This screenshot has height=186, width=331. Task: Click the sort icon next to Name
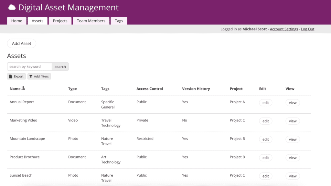click(23, 88)
